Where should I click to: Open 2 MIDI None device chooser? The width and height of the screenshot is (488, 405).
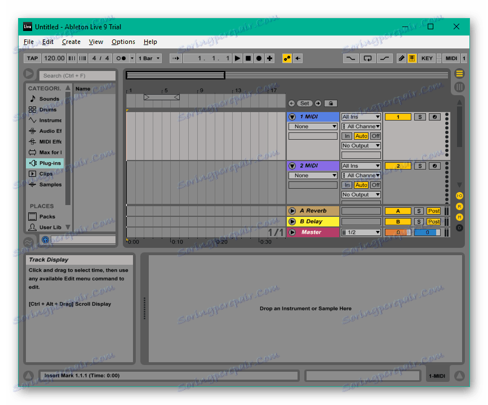point(313,175)
